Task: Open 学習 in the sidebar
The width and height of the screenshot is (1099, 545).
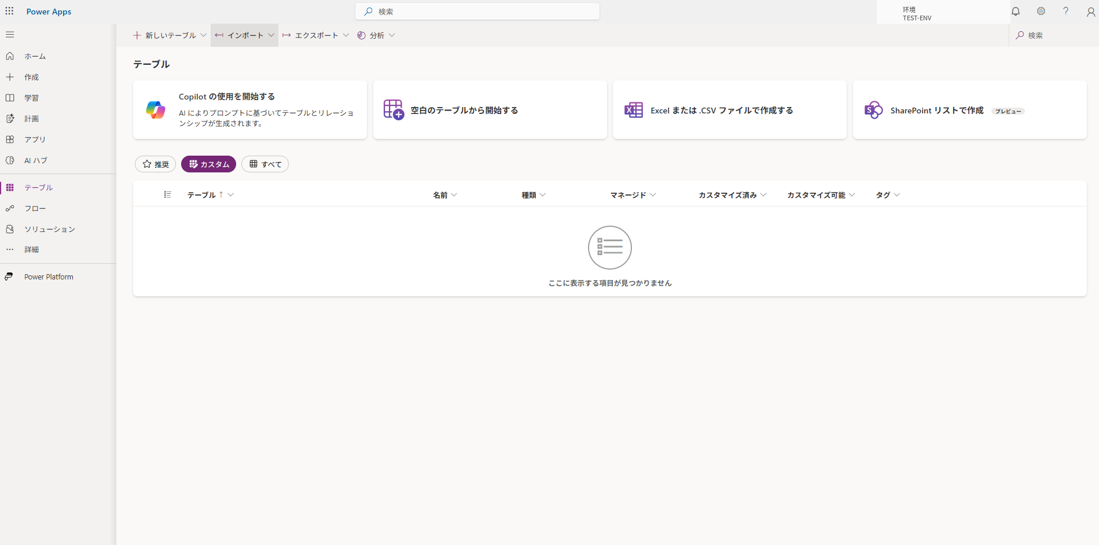Action: point(58,98)
